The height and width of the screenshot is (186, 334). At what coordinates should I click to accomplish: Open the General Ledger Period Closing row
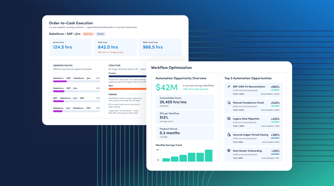coord(253,138)
